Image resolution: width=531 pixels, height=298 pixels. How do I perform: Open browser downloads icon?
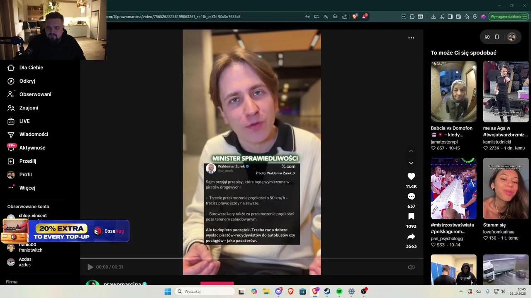434,17
